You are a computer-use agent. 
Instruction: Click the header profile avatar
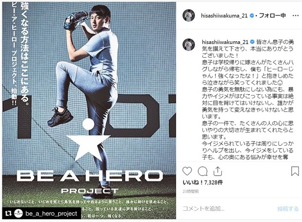coord(189,15)
